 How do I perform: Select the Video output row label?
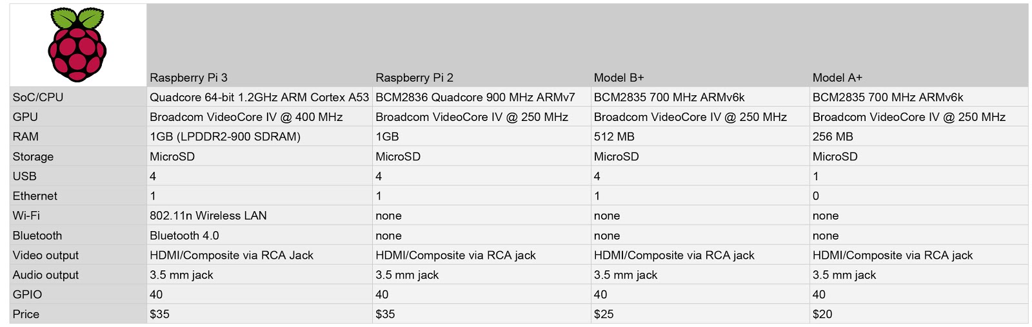[46, 256]
